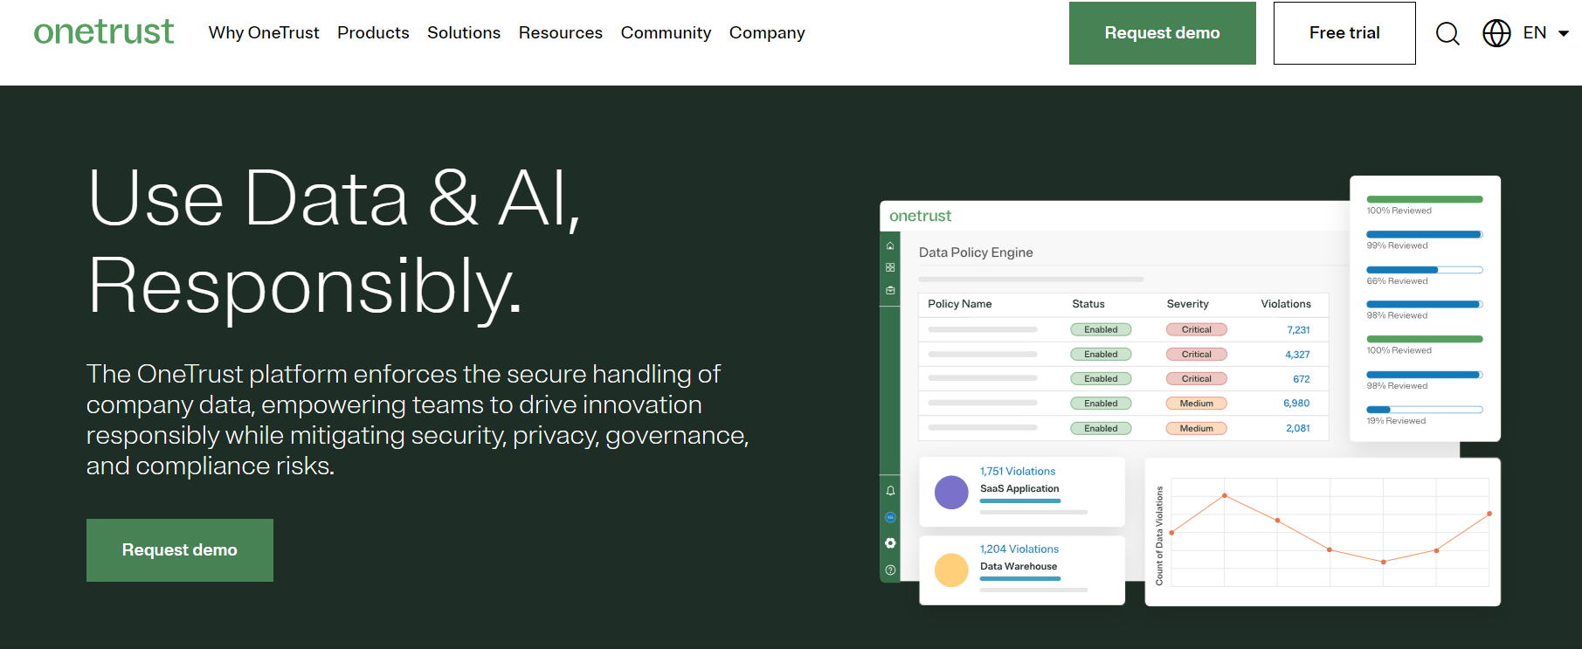This screenshot has height=649, width=1582.
Task: Expand the EN language dropdown arrow
Action: point(1564,33)
